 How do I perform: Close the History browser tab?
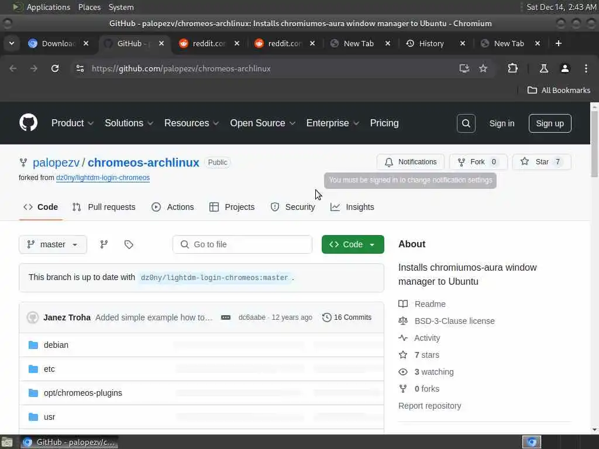pyautogui.click(x=462, y=43)
